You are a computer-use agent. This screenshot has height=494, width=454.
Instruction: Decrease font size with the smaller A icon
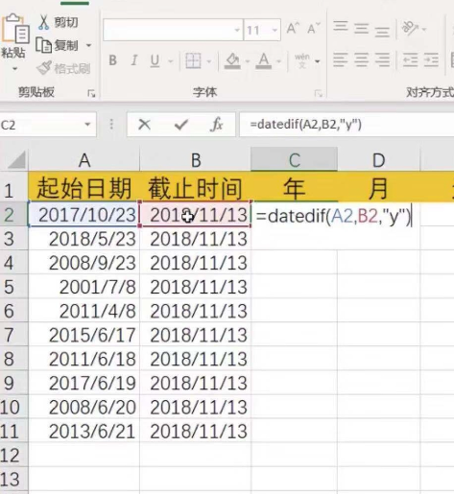[313, 29]
